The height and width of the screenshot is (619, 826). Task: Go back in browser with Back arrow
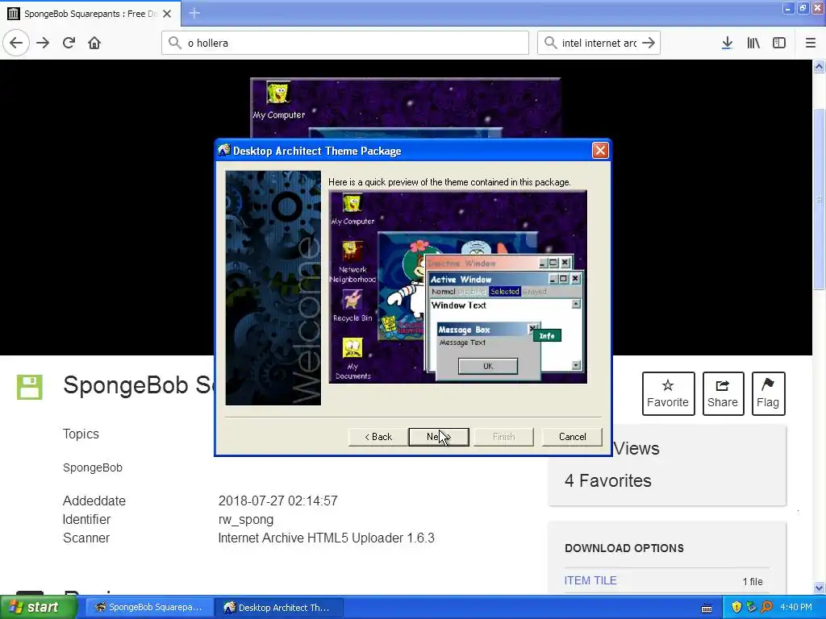[x=16, y=43]
